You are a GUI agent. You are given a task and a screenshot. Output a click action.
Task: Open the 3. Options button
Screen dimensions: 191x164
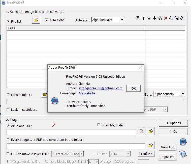(x=173, y=123)
